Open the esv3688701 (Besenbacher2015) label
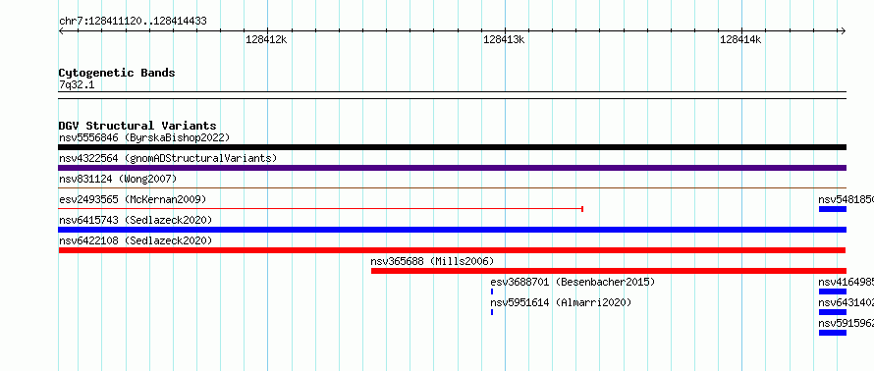The image size is (874, 371). pos(573,282)
